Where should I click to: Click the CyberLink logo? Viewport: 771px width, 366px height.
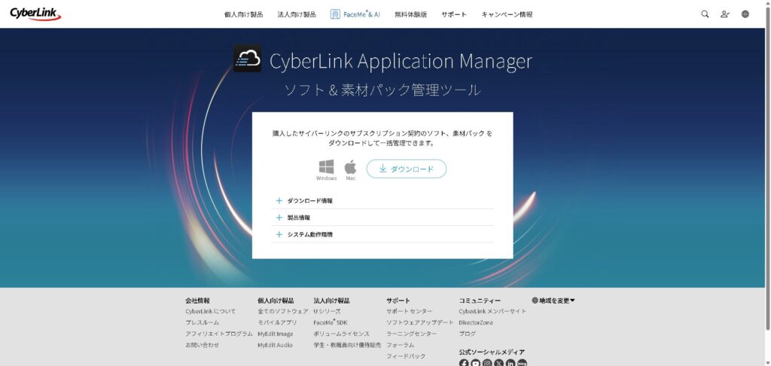click(x=35, y=14)
